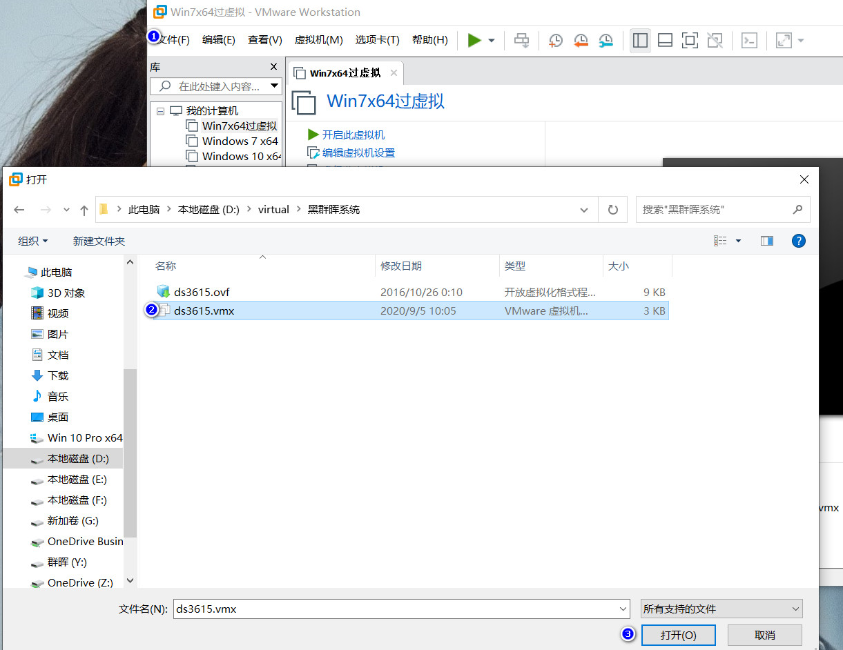Toggle the preview pane icon

click(766, 241)
